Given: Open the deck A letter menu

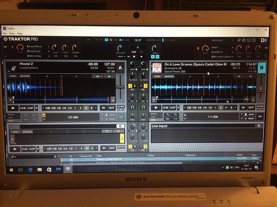Looking at the screenshot, I should click(x=120, y=68).
